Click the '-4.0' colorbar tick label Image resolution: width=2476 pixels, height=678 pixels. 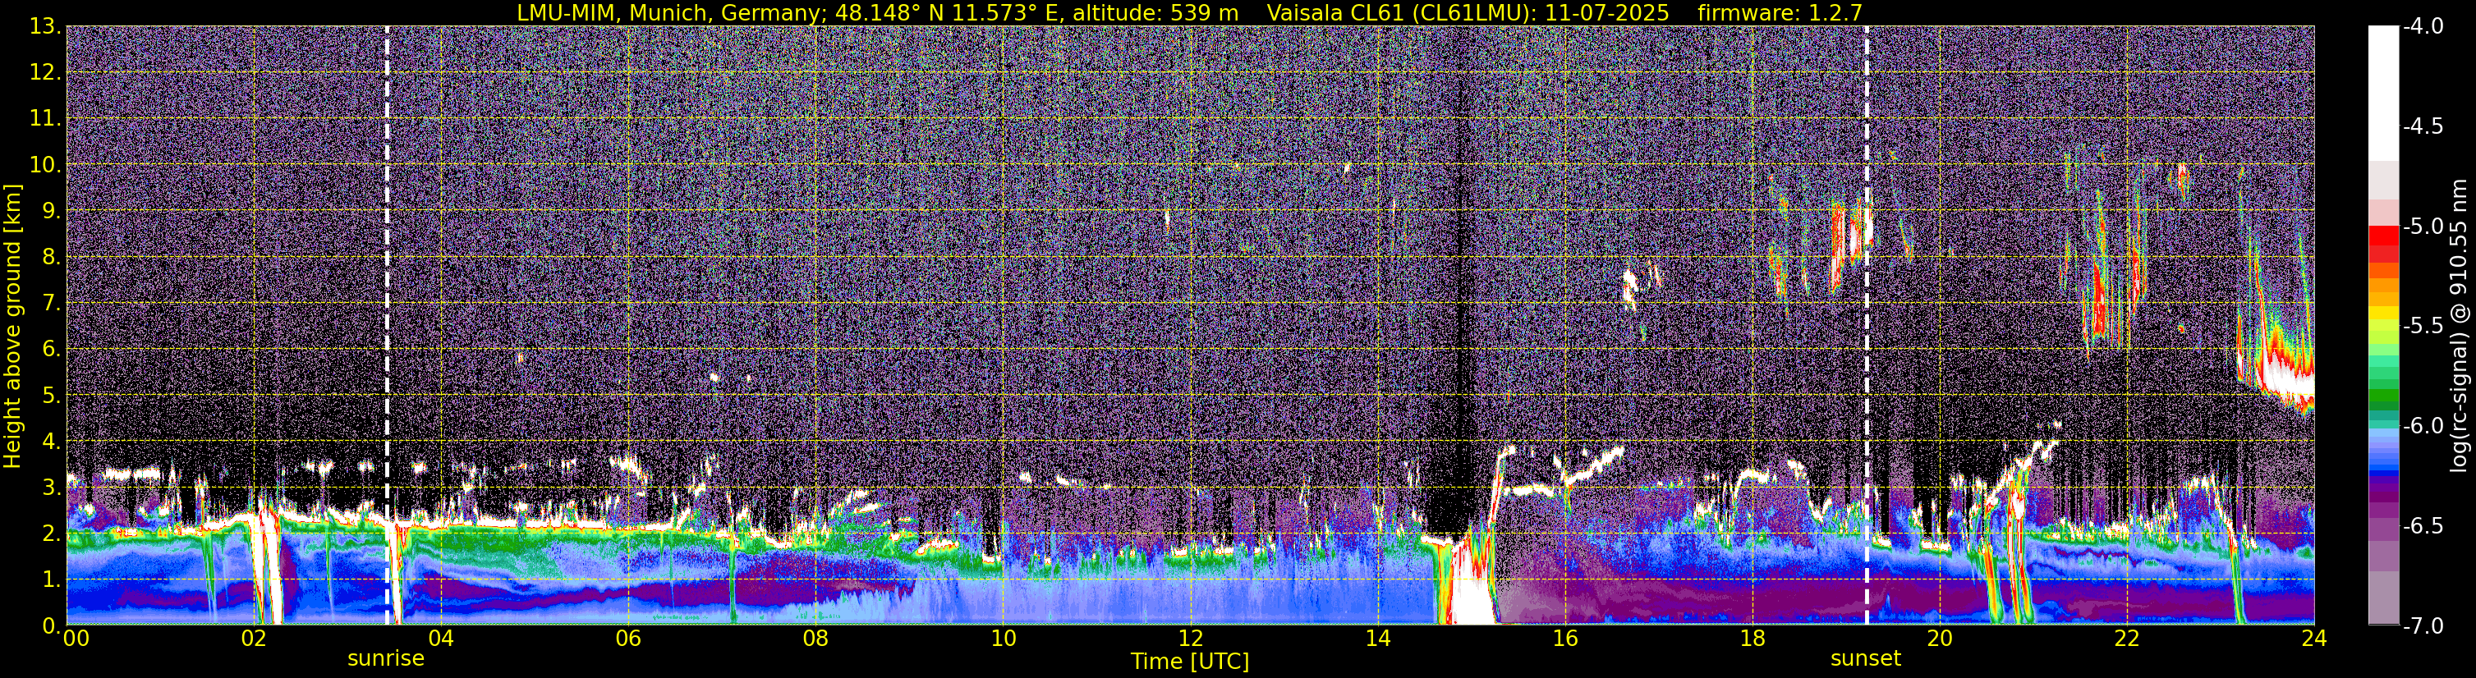(2422, 27)
